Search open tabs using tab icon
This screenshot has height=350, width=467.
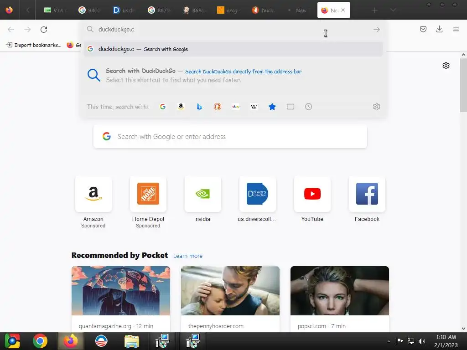[x=291, y=107]
